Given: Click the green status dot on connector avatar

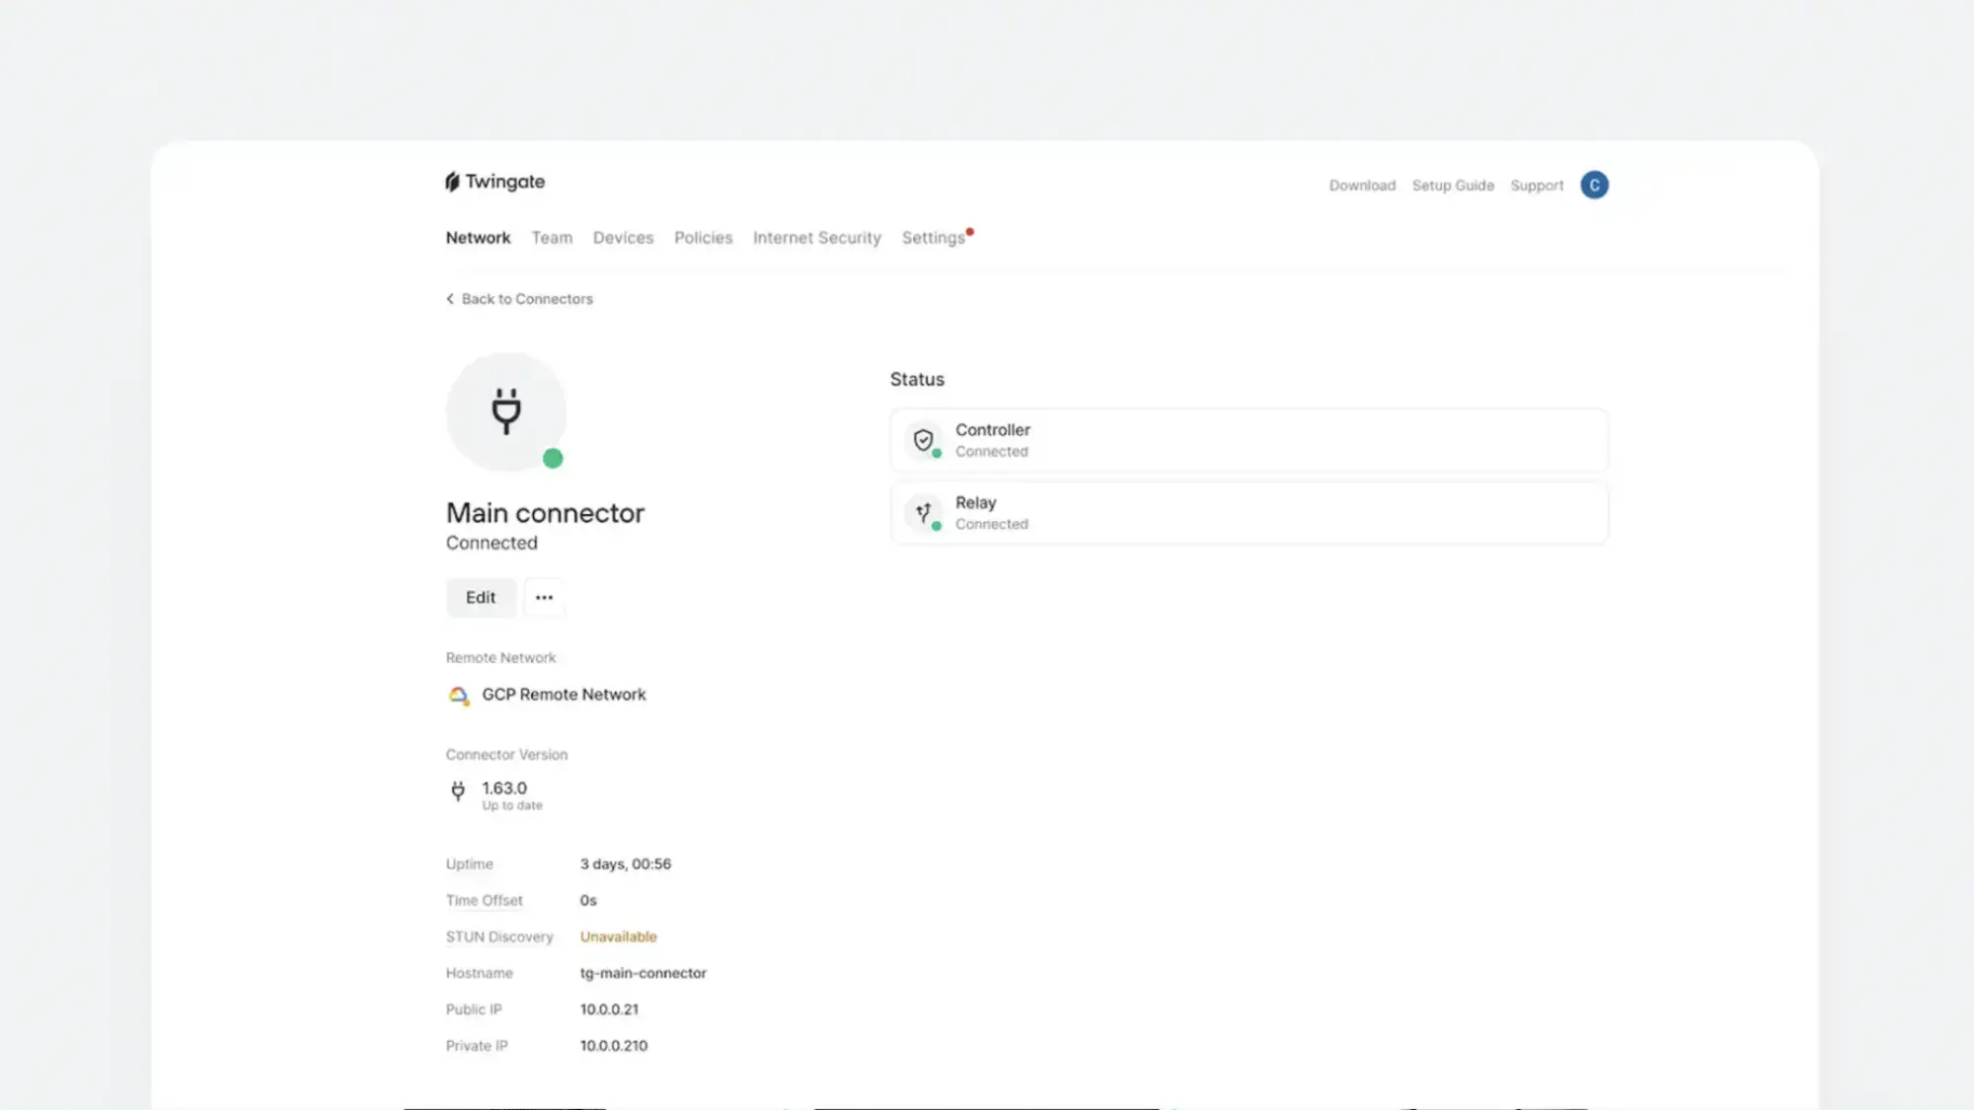Looking at the screenshot, I should tap(554, 458).
